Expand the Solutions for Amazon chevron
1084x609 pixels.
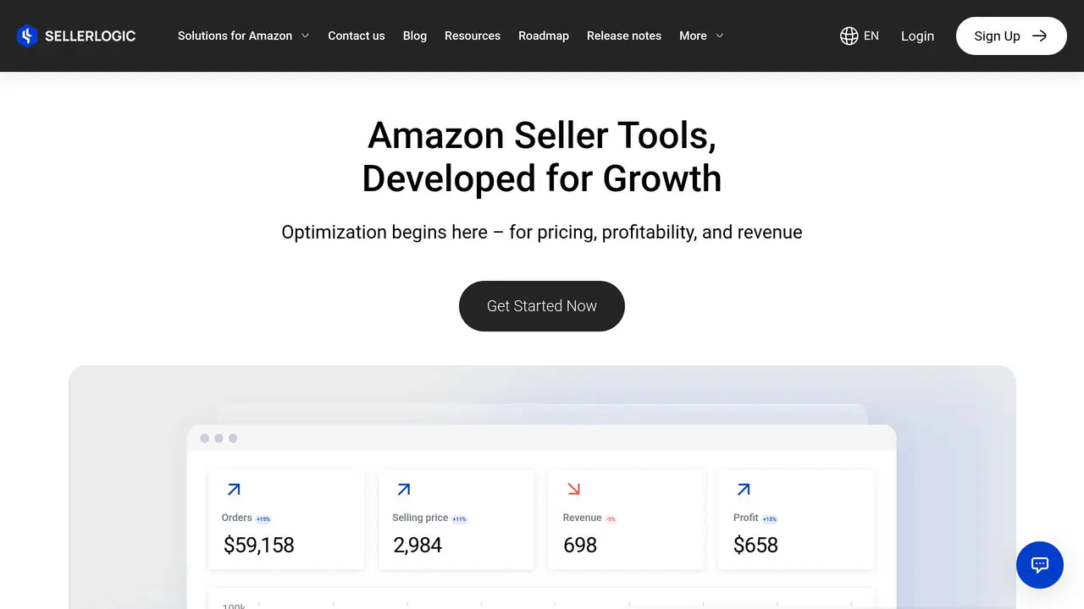click(305, 36)
